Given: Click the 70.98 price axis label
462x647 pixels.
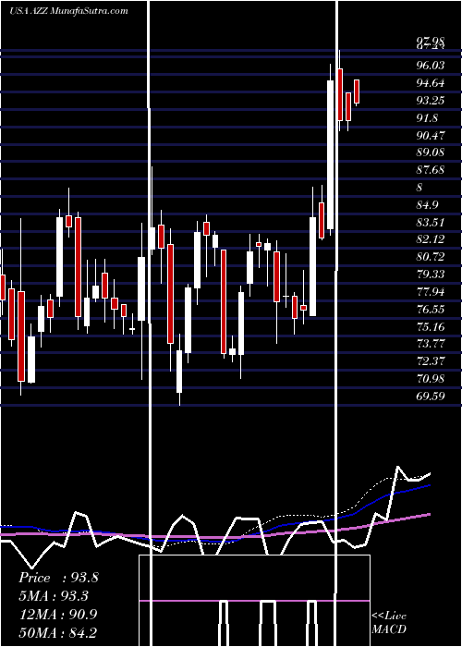Looking at the screenshot, I should [x=431, y=379].
